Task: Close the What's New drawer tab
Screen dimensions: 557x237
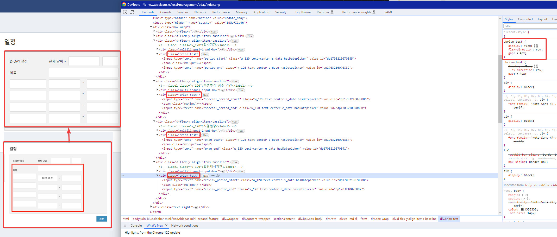Action: 166,225
